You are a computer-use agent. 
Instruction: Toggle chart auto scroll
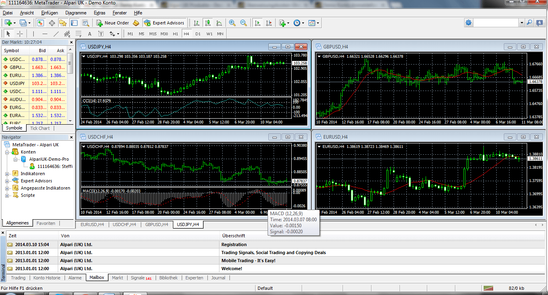click(x=258, y=23)
